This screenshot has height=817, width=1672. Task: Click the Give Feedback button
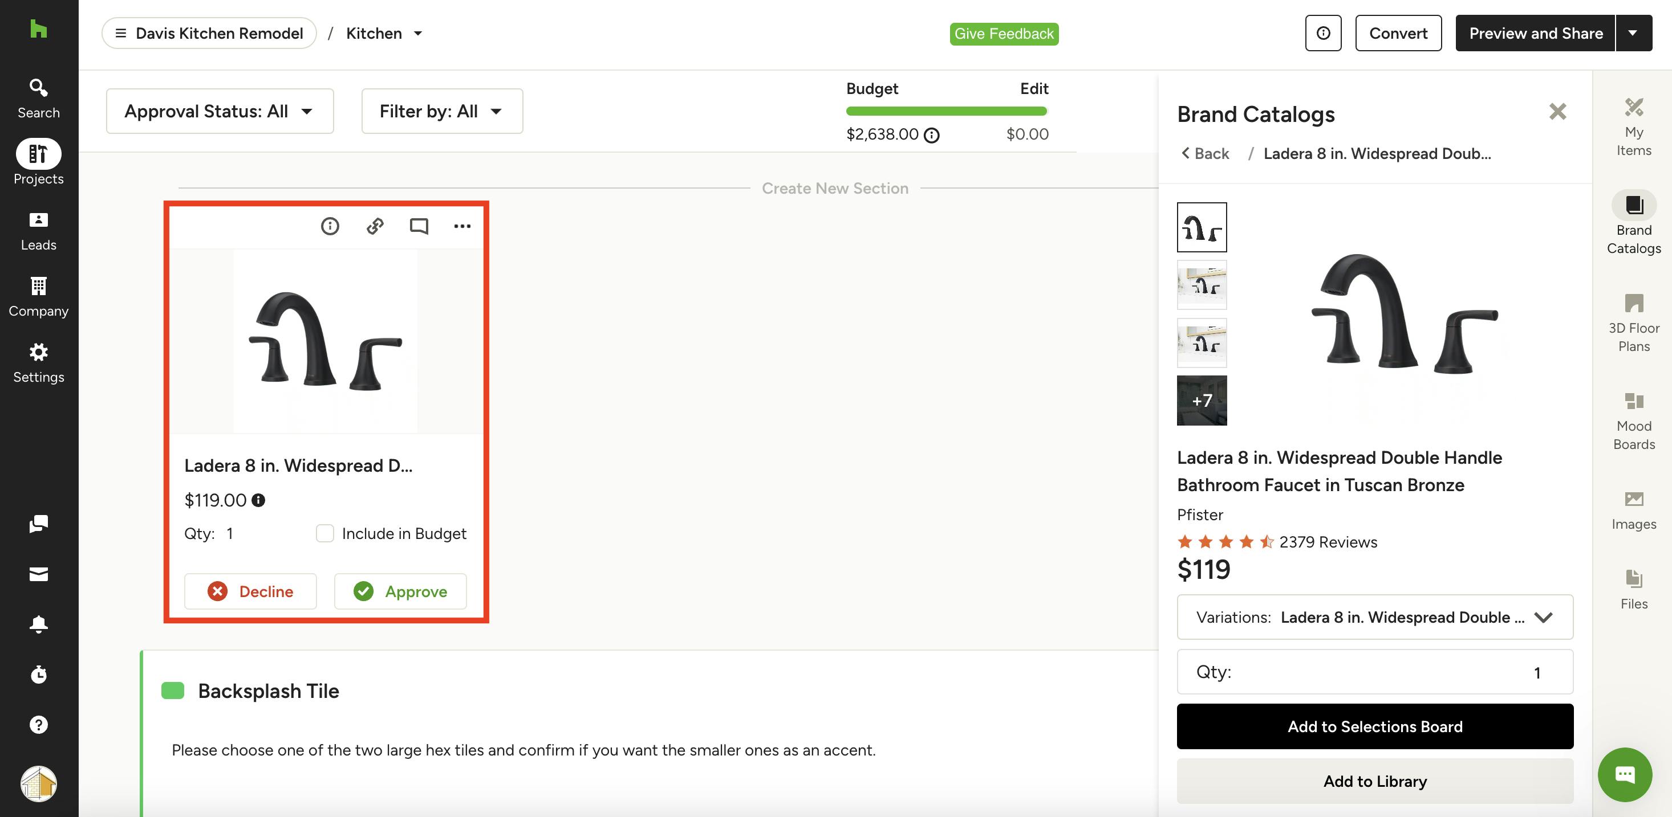(1004, 34)
